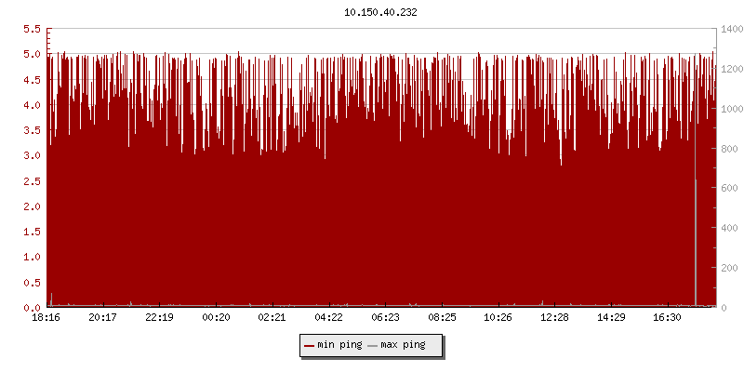Image resolution: width=744 pixels, height=372 pixels.
Task: Click the 18:16 time axis label
Action: pyautogui.click(x=46, y=317)
